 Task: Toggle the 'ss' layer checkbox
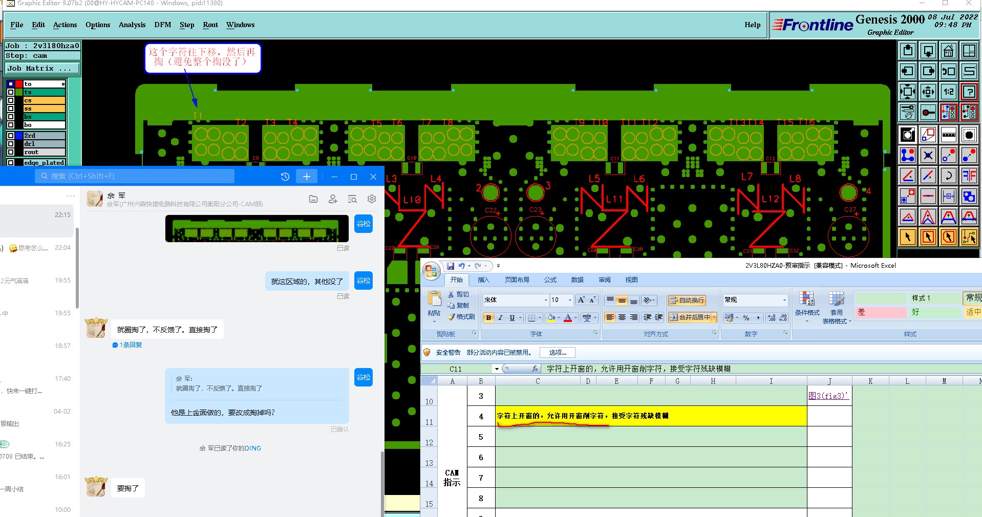coord(11,109)
